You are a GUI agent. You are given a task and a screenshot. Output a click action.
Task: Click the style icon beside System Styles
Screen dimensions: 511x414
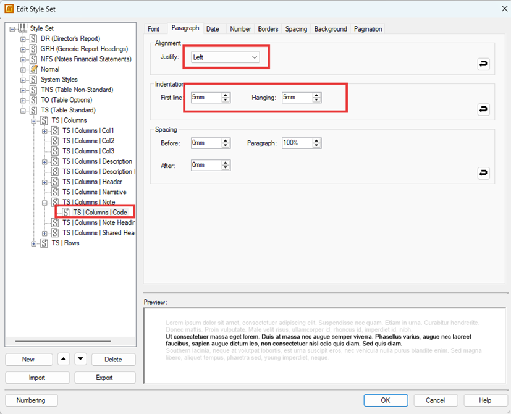(33, 80)
